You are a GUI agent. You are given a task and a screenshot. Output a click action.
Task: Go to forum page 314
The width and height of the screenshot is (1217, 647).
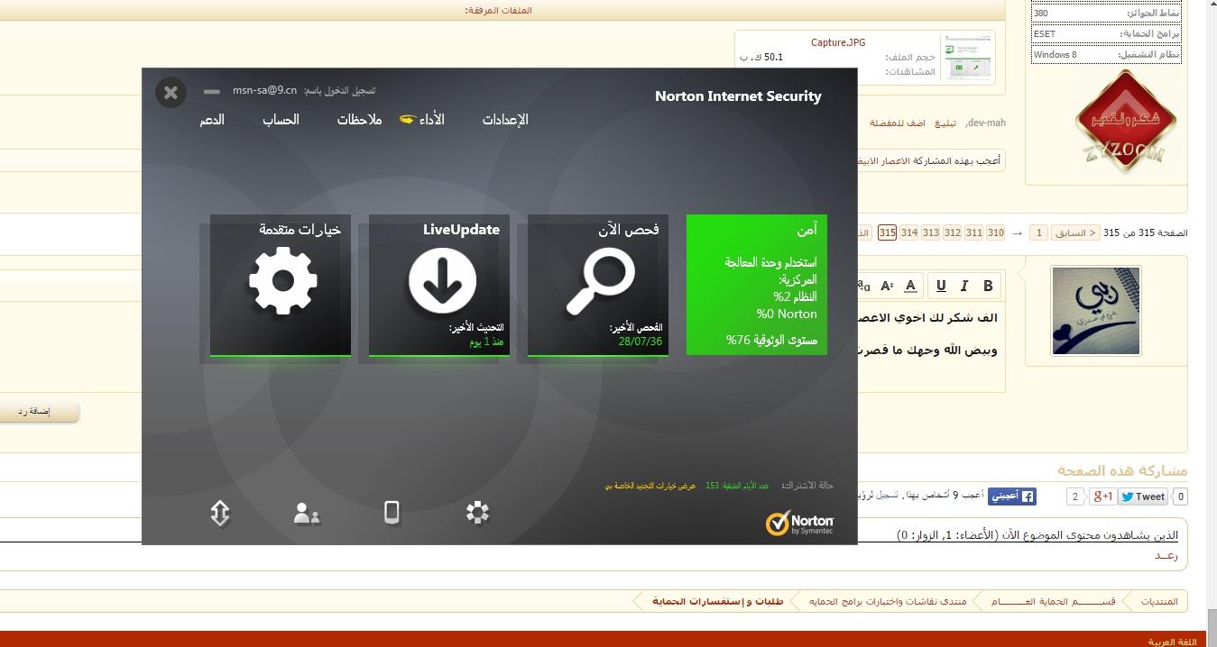(x=909, y=232)
